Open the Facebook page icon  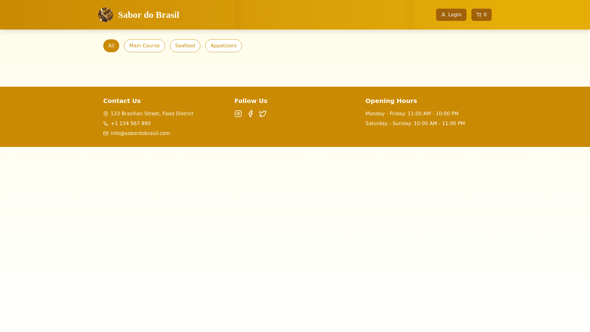pos(250,114)
